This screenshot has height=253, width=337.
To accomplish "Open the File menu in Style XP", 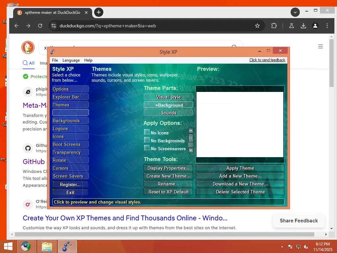I will (x=55, y=60).
